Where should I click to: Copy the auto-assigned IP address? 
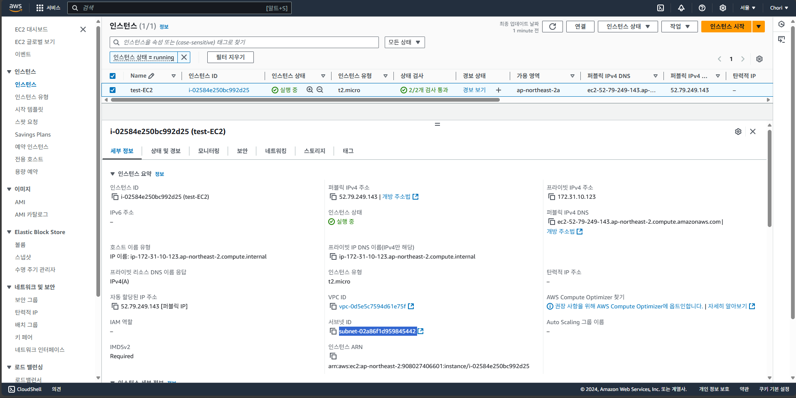coord(115,306)
